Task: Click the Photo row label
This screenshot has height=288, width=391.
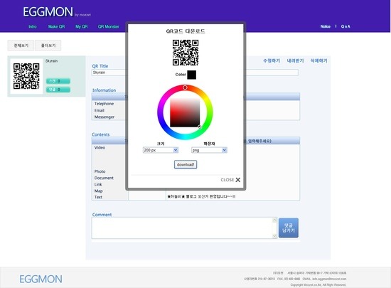Action: [x=100, y=171]
